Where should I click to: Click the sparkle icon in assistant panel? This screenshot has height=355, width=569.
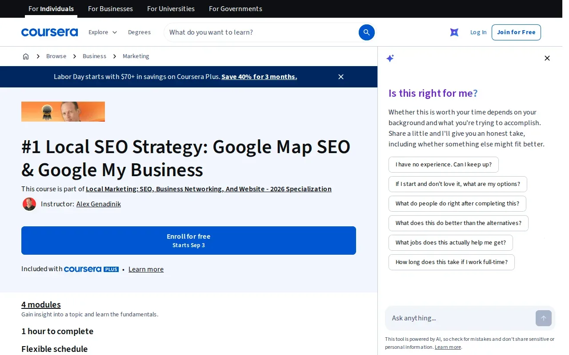(390, 58)
